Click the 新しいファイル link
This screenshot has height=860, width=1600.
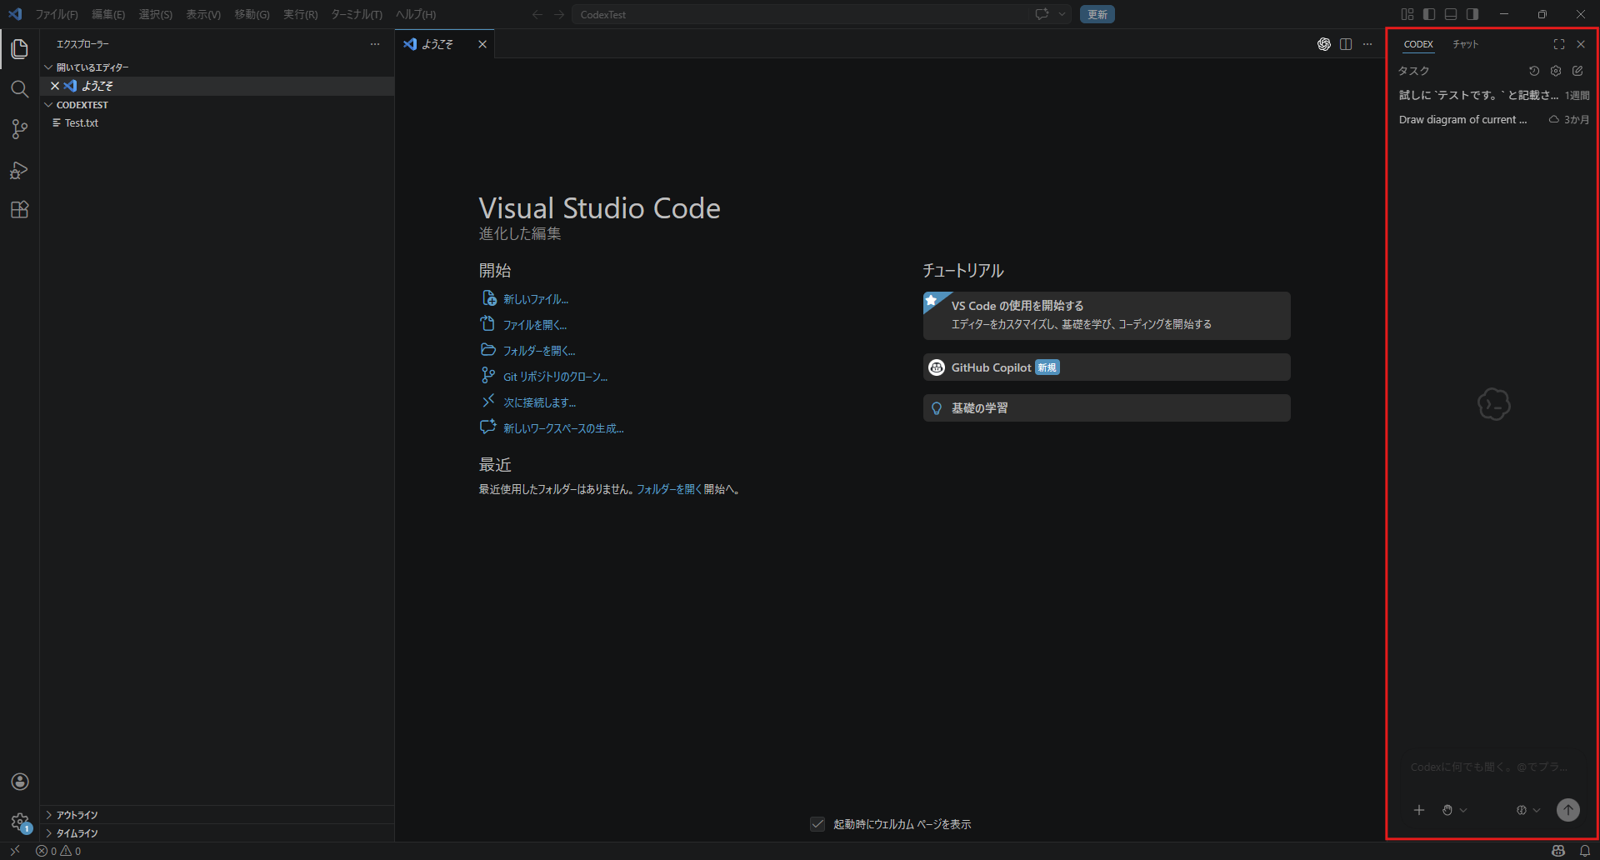coord(535,299)
